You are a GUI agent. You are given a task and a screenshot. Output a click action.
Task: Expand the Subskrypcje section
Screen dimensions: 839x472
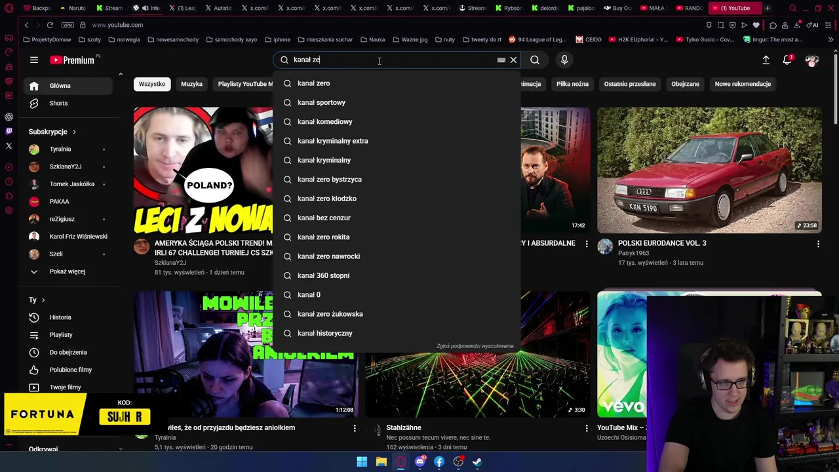(52, 132)
